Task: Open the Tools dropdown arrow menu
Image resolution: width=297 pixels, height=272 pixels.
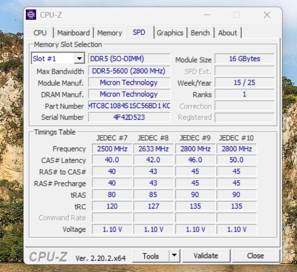Action: pos(175,256)
